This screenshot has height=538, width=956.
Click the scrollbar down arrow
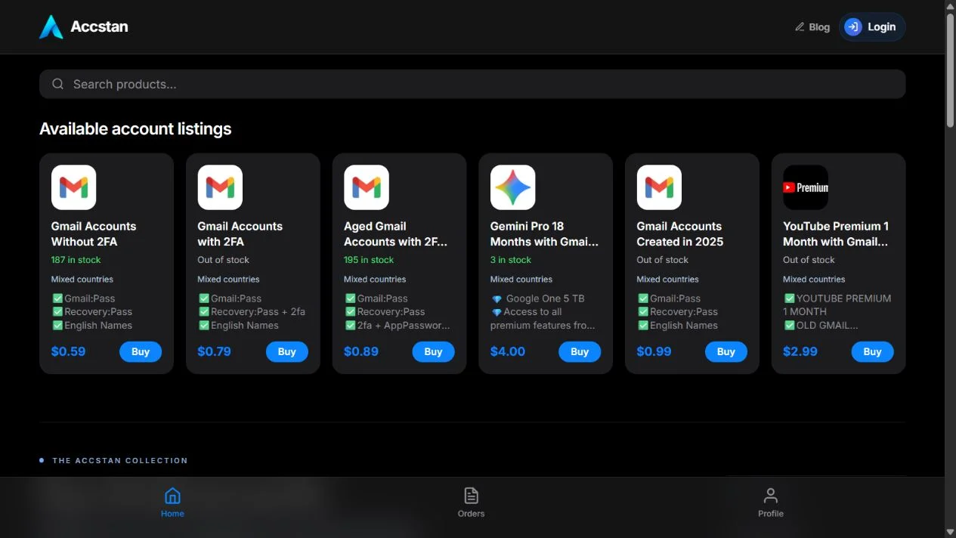(x=950, y=532)
